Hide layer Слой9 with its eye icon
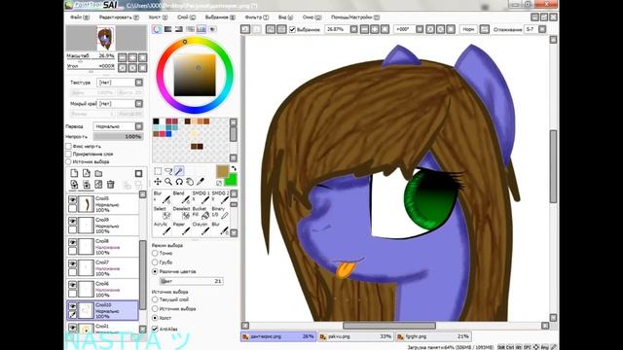The width and height of the screenshot is (623, 350). [x=72, y=221]
